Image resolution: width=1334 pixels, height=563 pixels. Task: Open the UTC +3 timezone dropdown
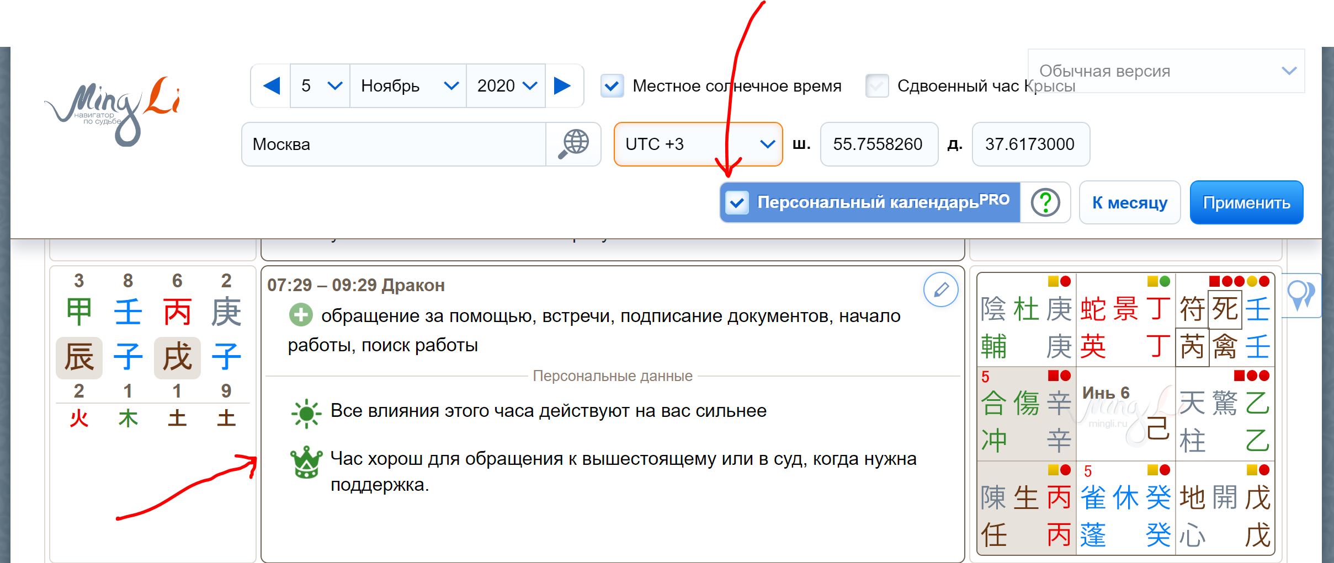tap(698, 144)
